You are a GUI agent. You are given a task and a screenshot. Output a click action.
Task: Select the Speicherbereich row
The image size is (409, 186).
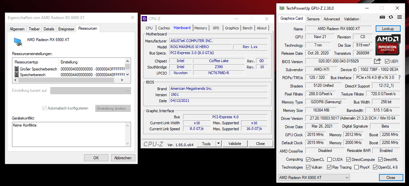(69, 75)
